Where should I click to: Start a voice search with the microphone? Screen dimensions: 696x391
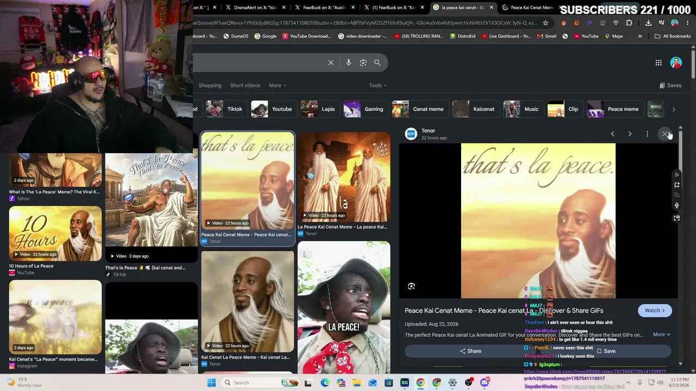[x=349, y=62]
